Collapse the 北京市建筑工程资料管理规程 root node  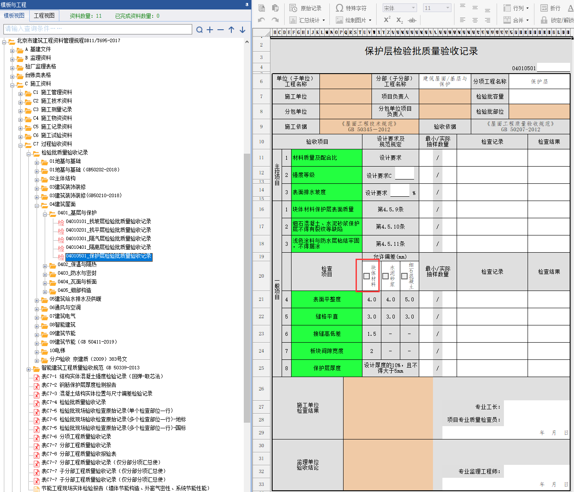point(4,42)
